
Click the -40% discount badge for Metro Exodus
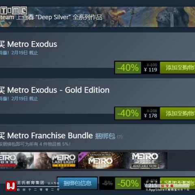click(x=128, y=67)
